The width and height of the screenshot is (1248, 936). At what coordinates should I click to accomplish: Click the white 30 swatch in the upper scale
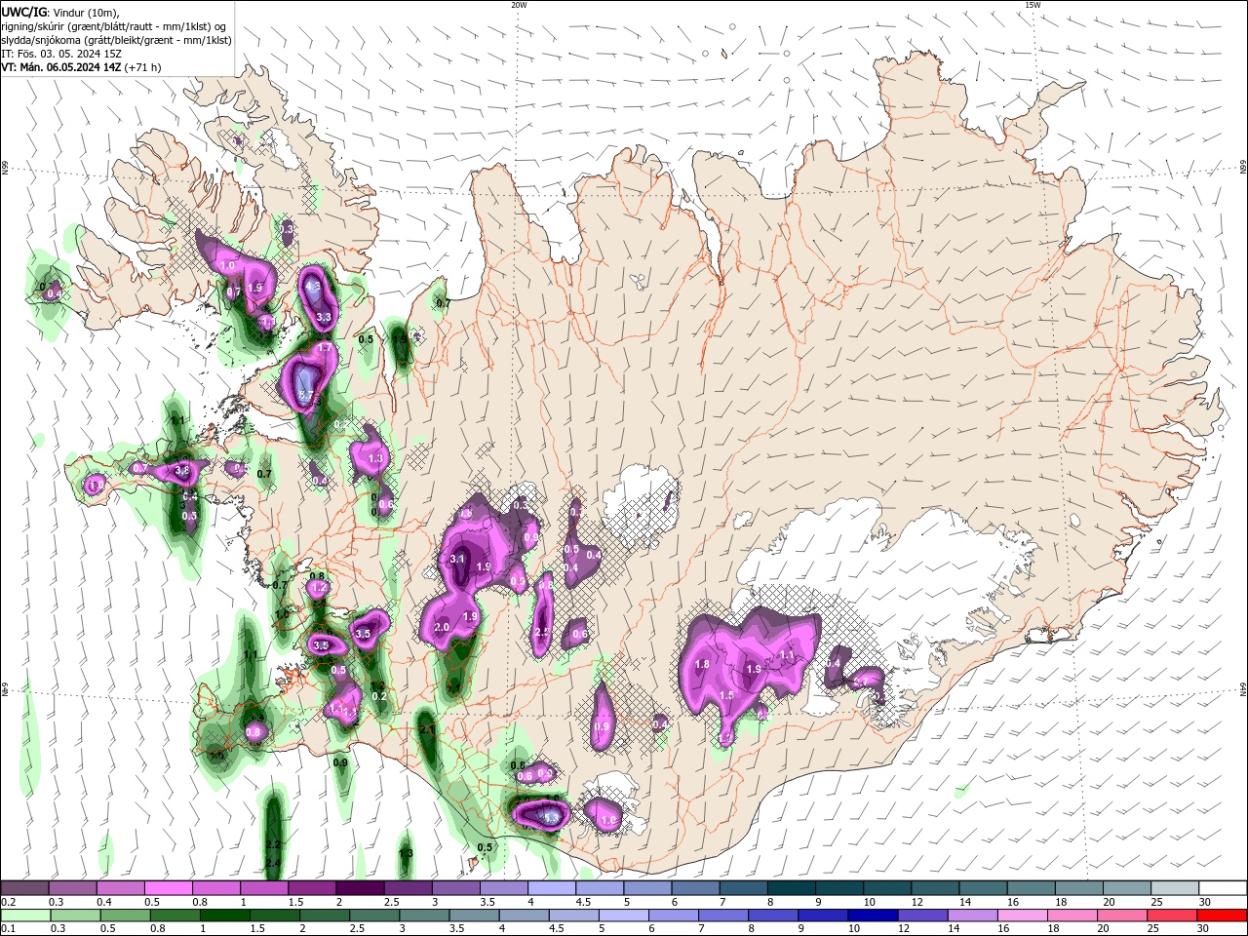coord(1223,888)
